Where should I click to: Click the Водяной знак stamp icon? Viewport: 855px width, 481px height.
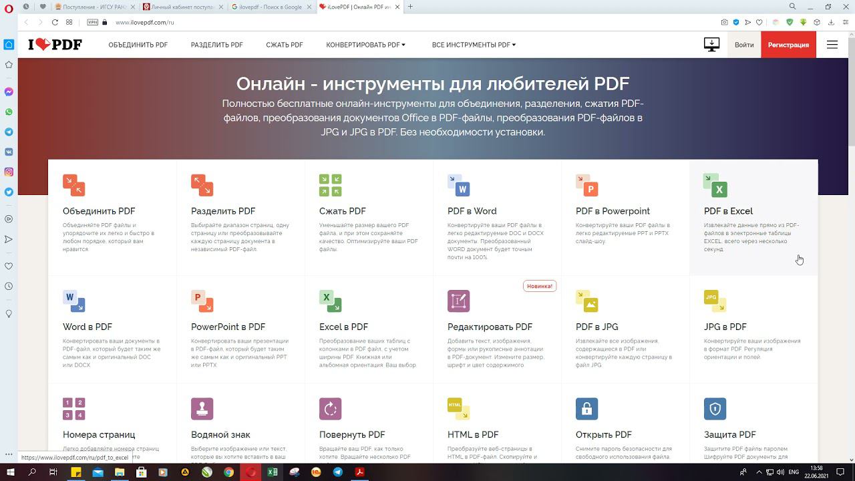(x=202, y=408)
